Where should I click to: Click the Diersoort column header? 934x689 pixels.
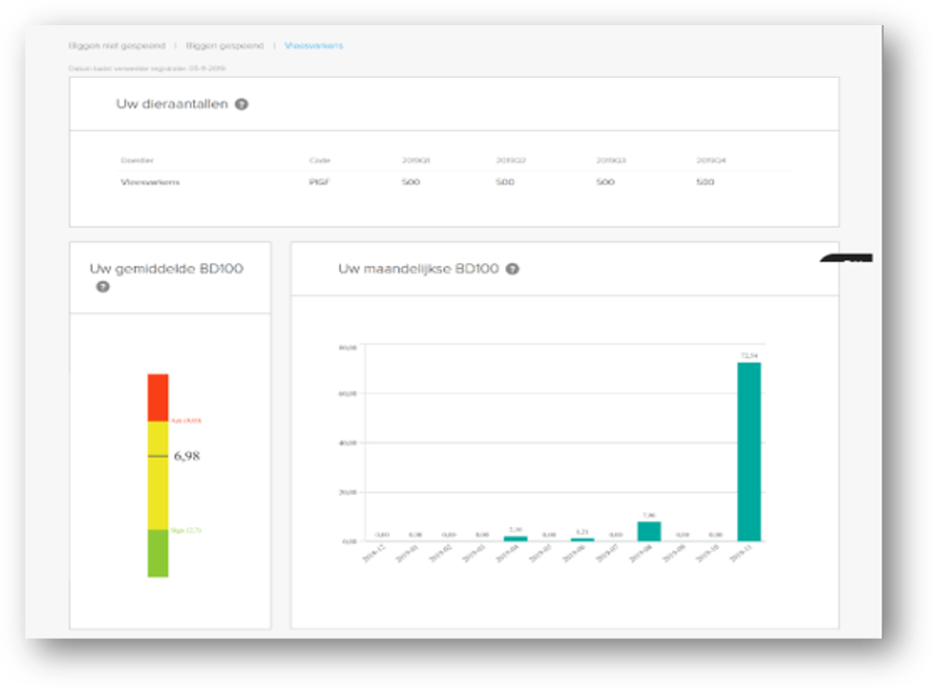(137, 160)
